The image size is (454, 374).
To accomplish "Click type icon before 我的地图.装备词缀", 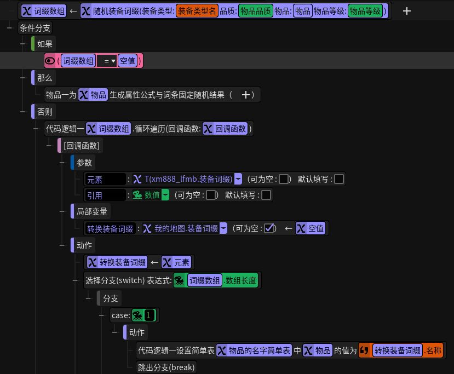I will coord(147,228).
